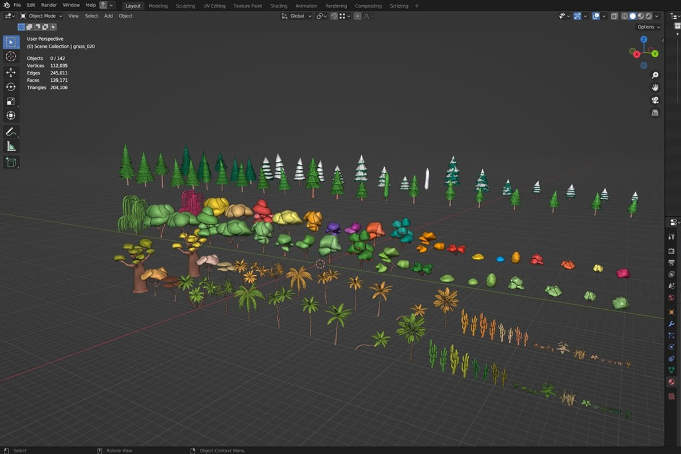Choose the Measure tool
This screenshot has height=454, width=681.
click(11, 146)
